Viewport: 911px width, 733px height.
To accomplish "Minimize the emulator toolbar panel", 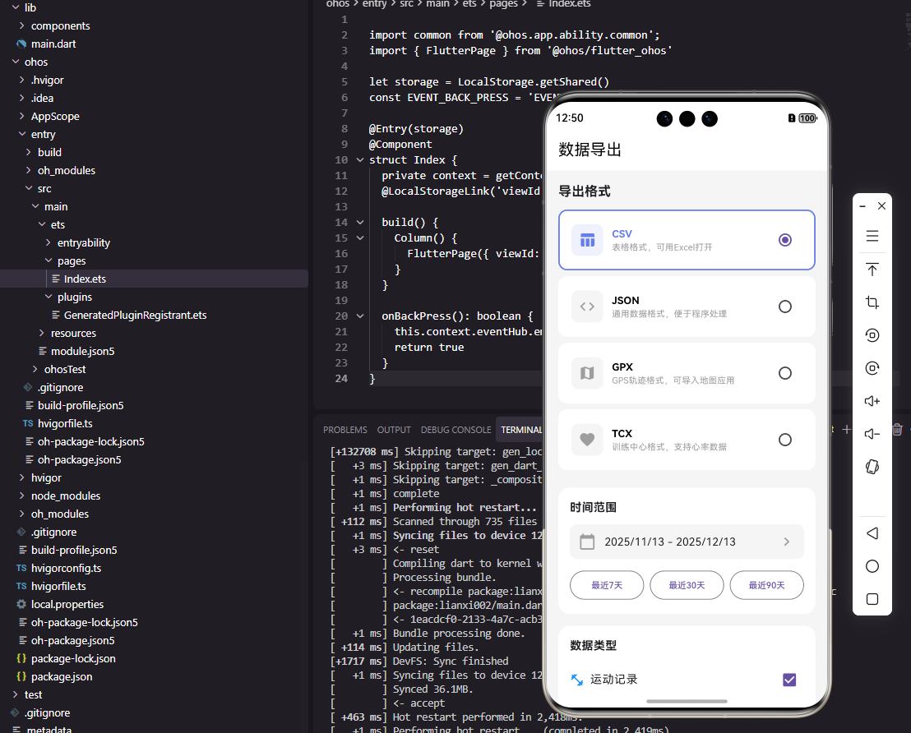I will pyautogui.click(x=862, y=206).
